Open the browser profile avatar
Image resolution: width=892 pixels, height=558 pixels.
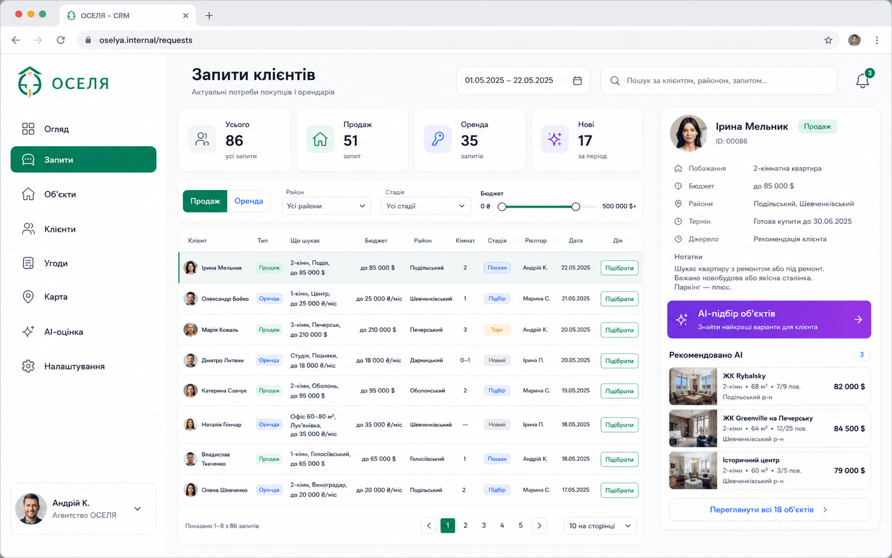pos(854,40)
